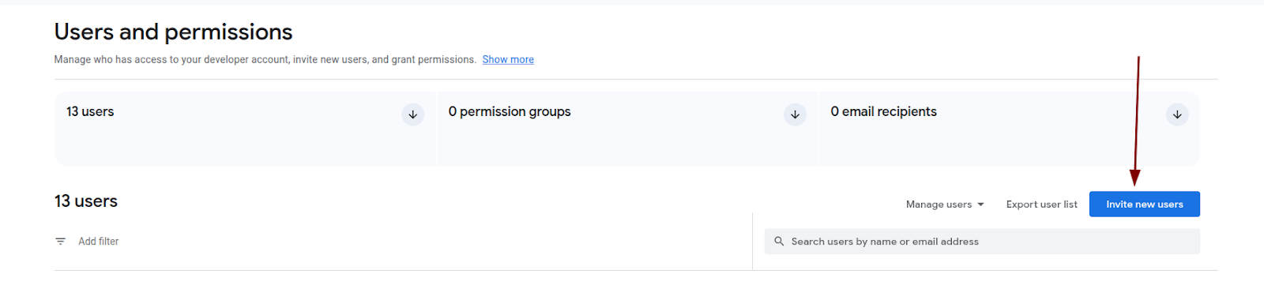The height and width of the screenshot is (285, 1264).
Task: Open the Manage users dropdown
Action: click(x=945, y=204)
